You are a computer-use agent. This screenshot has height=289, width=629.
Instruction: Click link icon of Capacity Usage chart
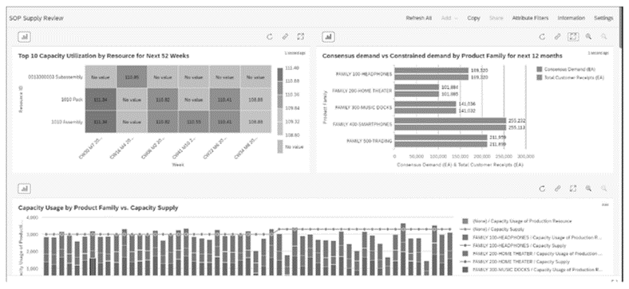[557, 188]
